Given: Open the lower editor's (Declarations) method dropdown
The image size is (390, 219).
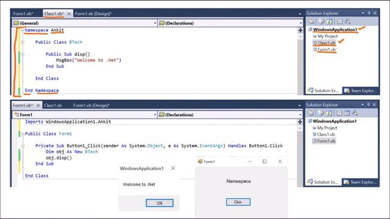Looking at the screenshot, I should click(x=230, y=115).
